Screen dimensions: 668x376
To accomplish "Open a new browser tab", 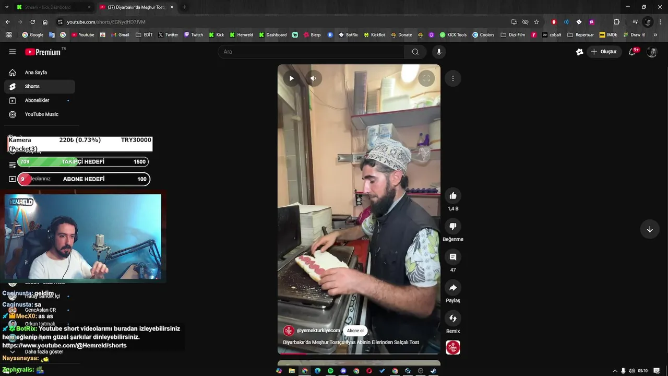I will [184, 7].
